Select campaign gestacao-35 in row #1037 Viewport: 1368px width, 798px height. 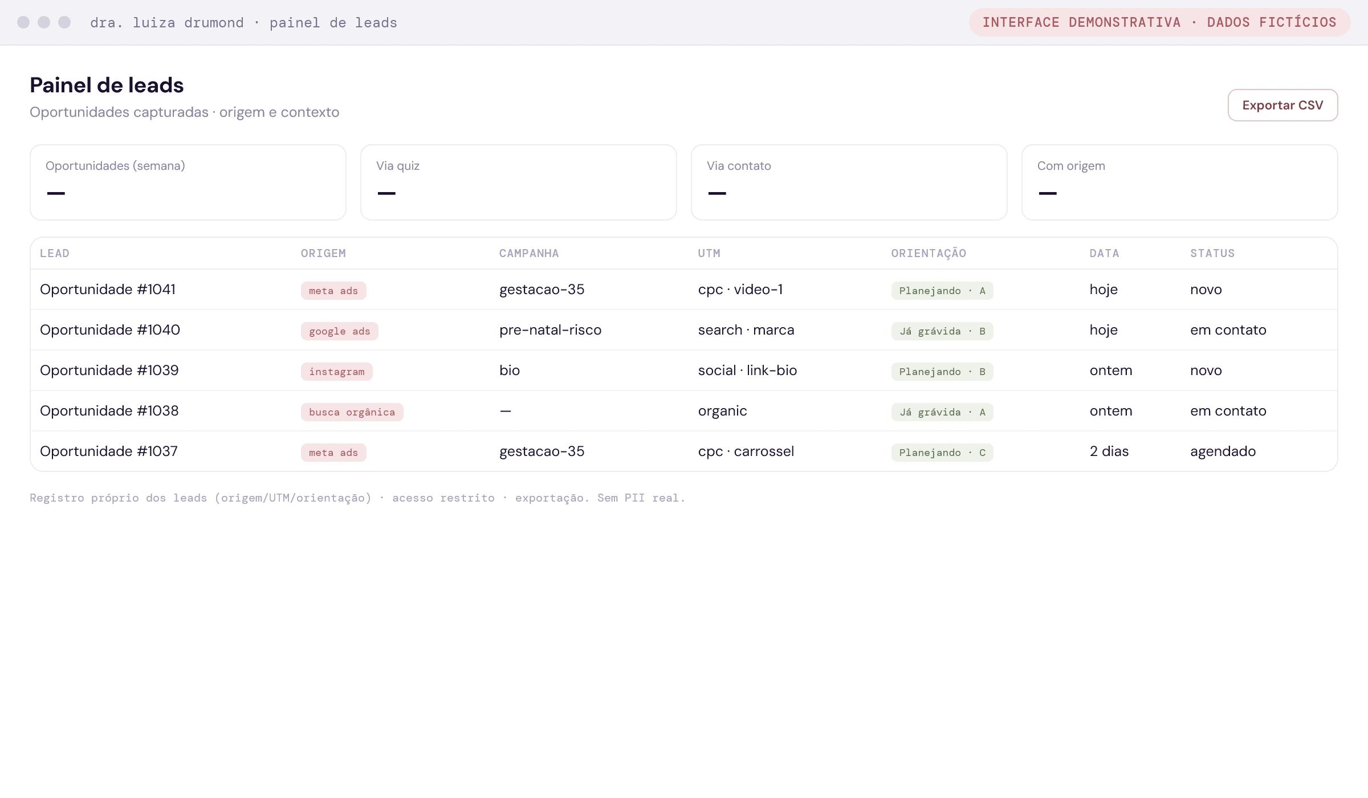(x=542, y=451)
